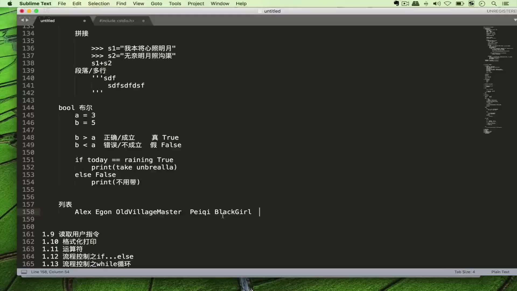Image resolution: width=517 pixels, height=291 pixels.
Task: Click the document icon in window title
Action: (x=260, y=11)
